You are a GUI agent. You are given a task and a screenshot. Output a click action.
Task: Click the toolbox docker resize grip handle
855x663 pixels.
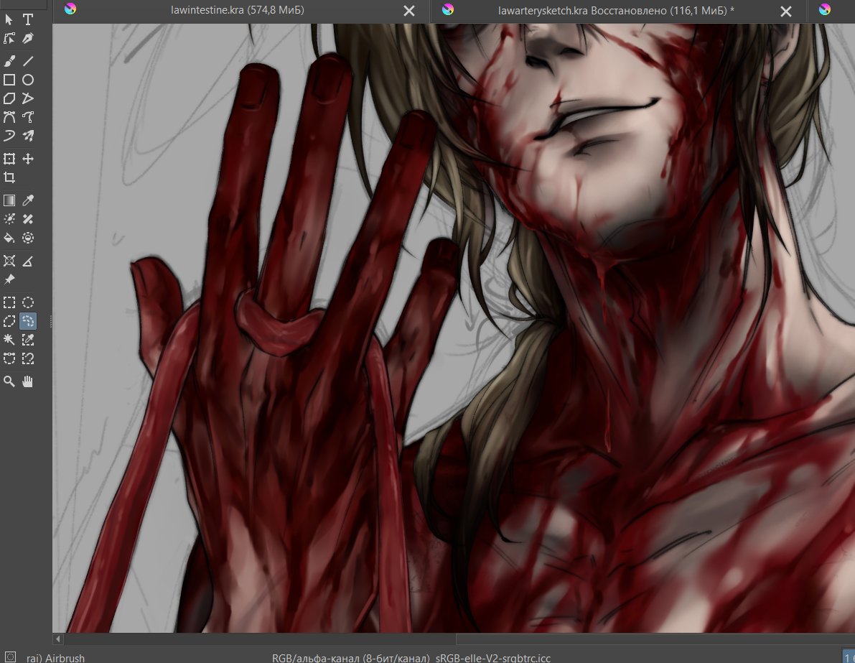pos(51,321)
